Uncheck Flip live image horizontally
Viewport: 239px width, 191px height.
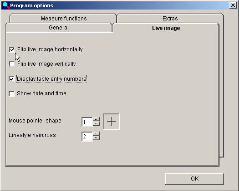(12, 49)
